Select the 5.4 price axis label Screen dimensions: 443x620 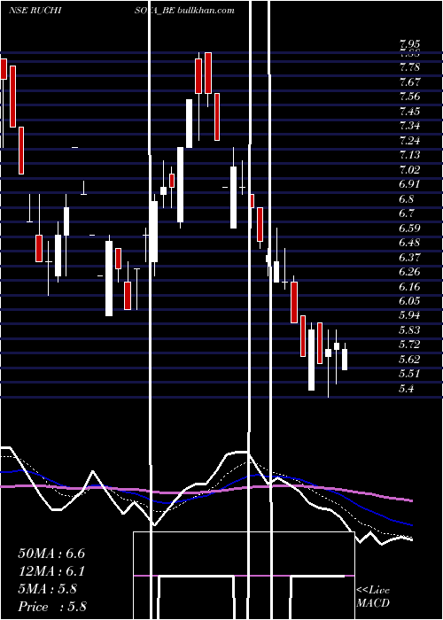tap(407, 389)
